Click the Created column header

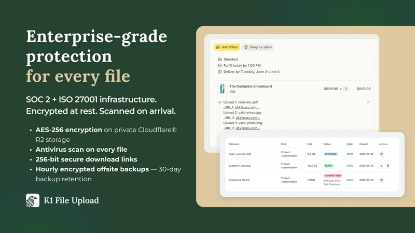[364, 144]
